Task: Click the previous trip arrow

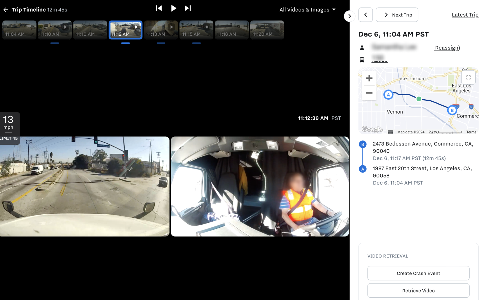Action: [365, 14]
